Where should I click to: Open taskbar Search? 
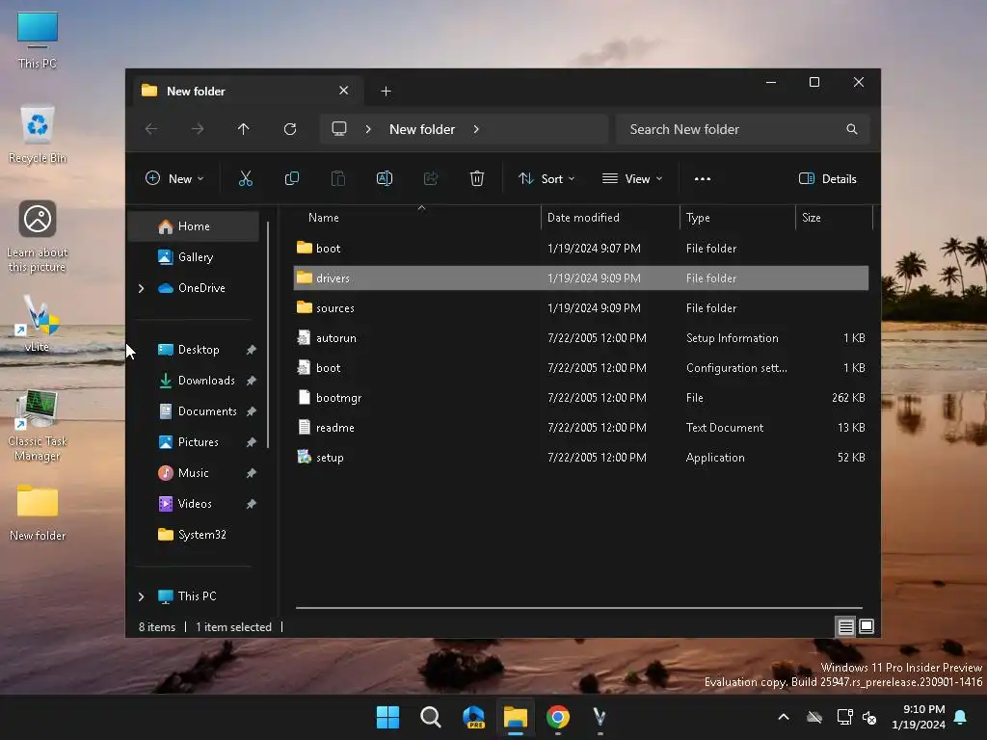(x=431, y=717)
